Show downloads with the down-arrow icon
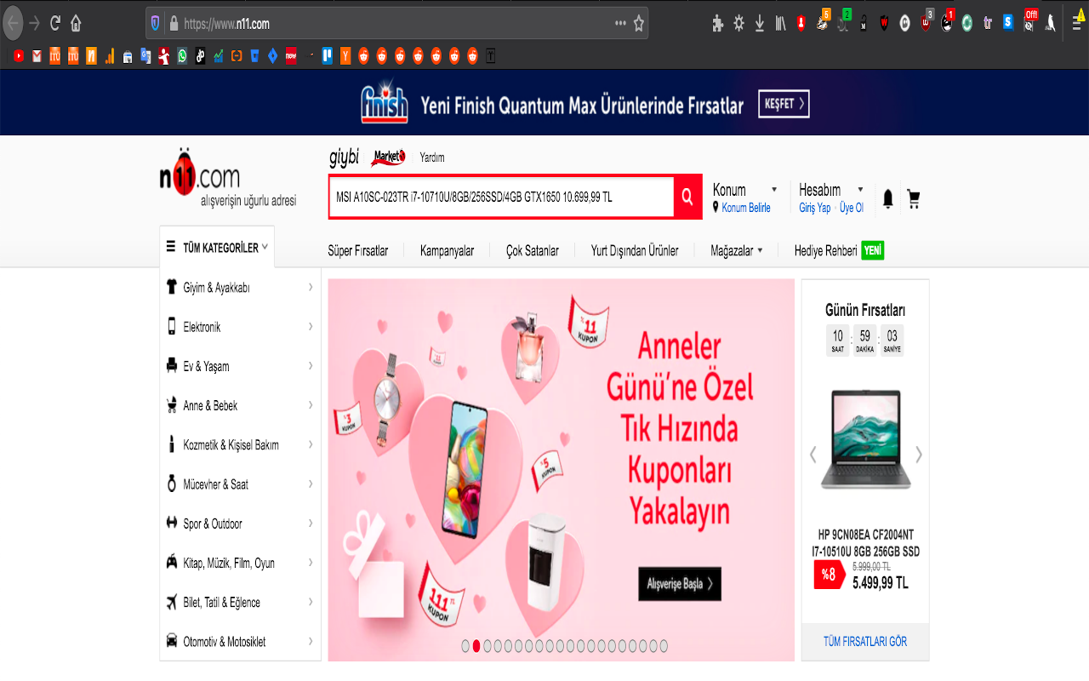Viewport: 1089px width, 681px height. tap(760, 24)
